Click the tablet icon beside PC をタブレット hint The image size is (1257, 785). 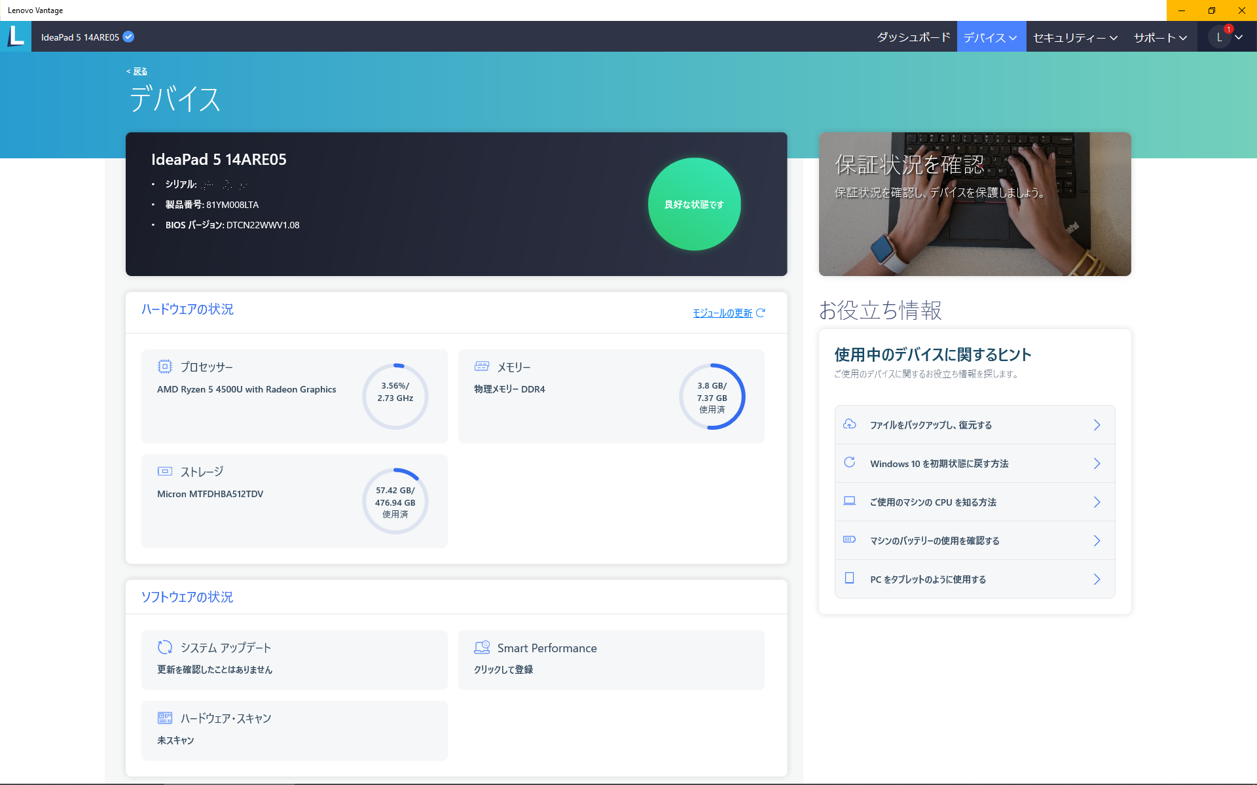click(x=849, y=578)
